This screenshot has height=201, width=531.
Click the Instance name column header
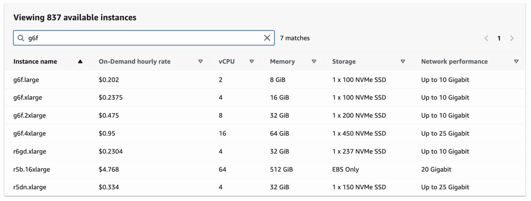(x=35, y=61)
